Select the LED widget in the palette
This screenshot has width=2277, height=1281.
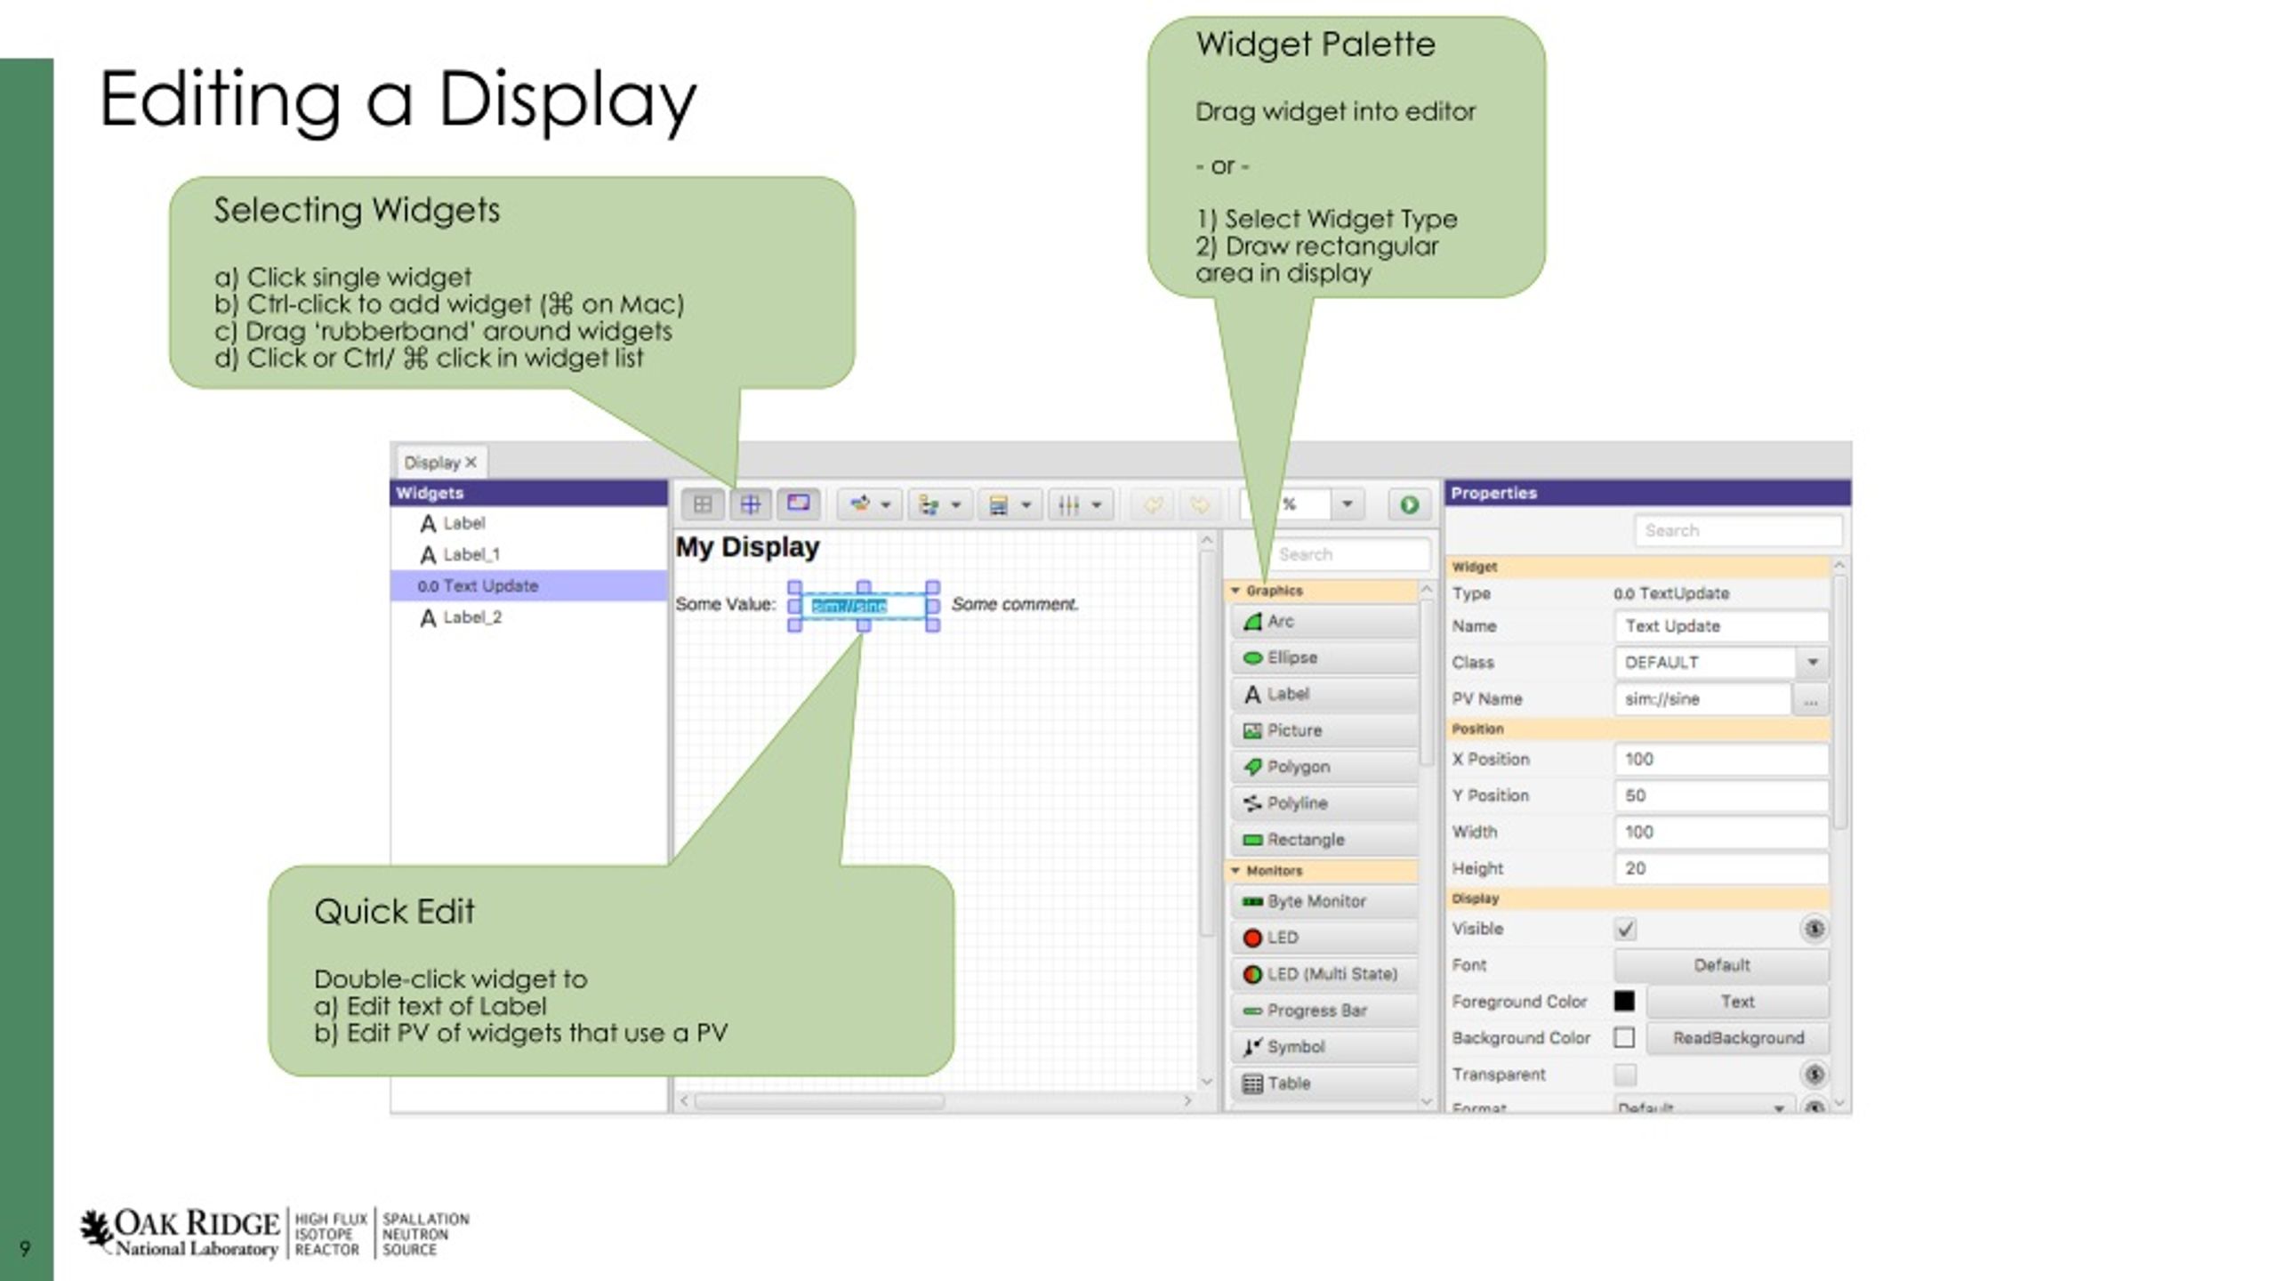click(x=1324, y=938)
